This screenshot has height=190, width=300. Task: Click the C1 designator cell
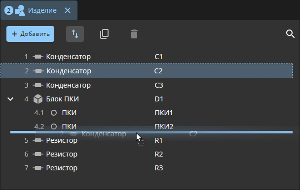[158, 57]
